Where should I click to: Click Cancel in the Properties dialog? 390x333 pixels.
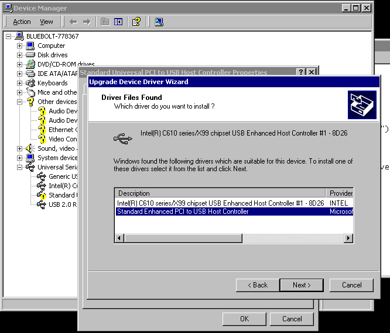pyautogui.click(x=292, y=319)
